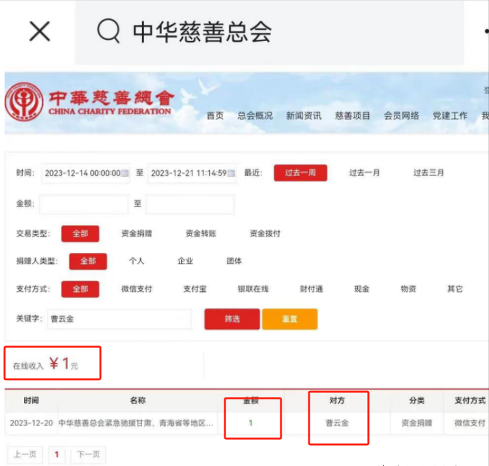Click the end time field 2023-12-21 11:14:59
The image size is (489, 466).
pyautogui.click(x=192, y=173)
